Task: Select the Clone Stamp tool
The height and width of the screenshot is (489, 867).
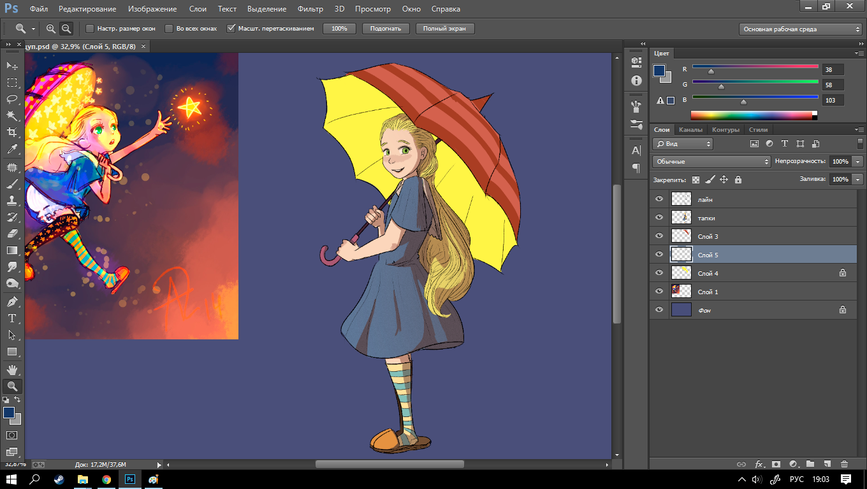Action: (x=12, y=201)
